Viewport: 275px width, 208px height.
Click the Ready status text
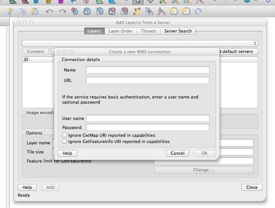click(24, 195)
